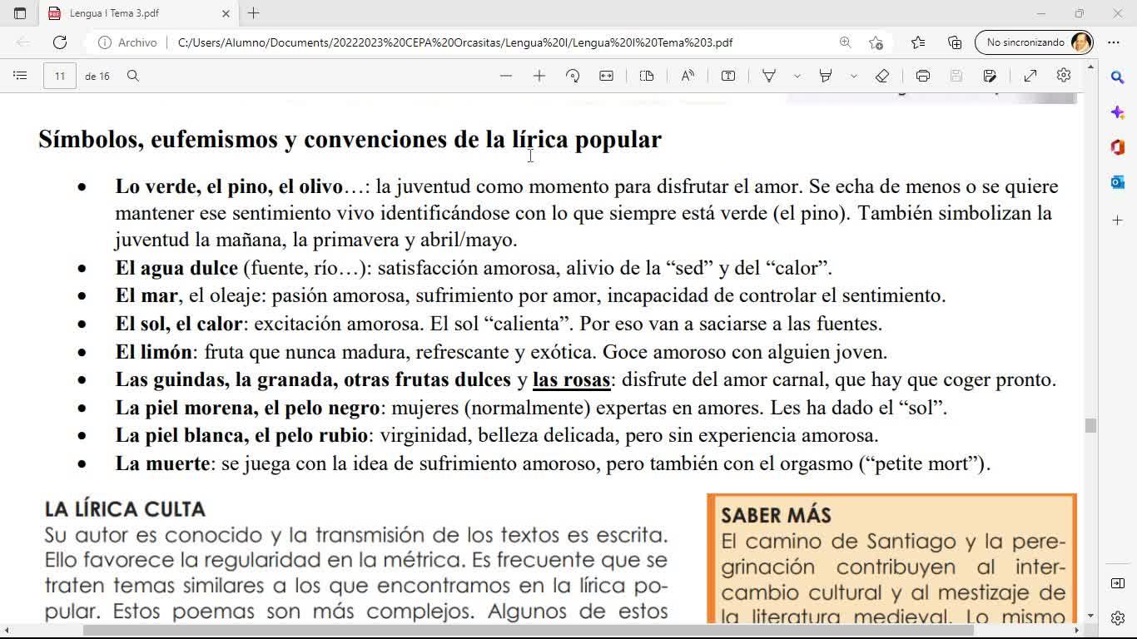View site information for the file

(127, 42)
